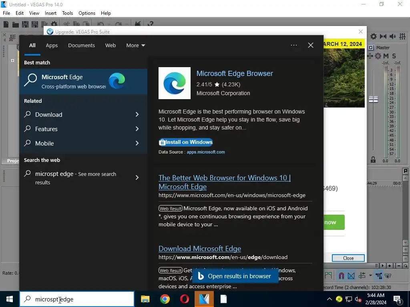Click the taskbar search input field
Image resolution: width=410 pixels, height=307 pixels.
(x=77, y=299)
